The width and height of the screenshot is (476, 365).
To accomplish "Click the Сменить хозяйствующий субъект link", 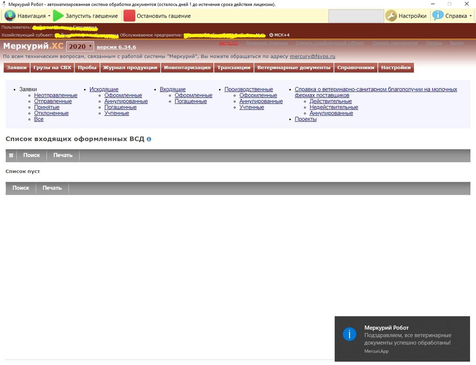I will tap(330, 43).
